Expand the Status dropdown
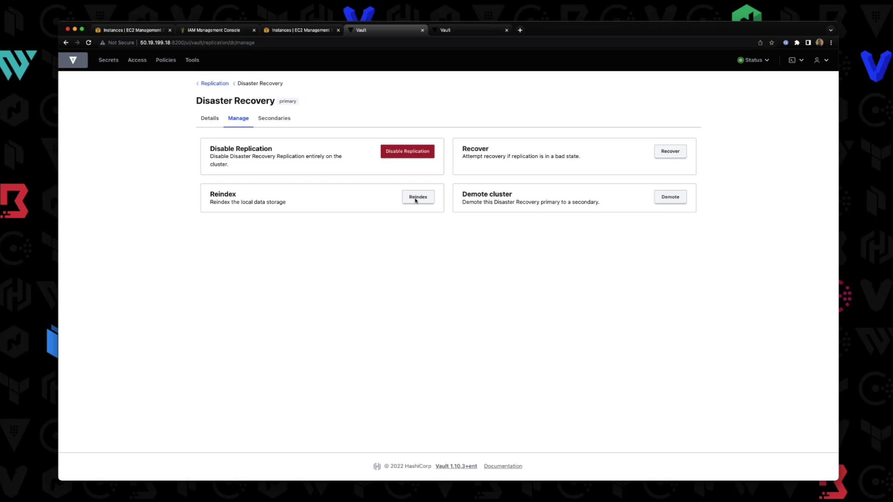 tap(753, 60)
